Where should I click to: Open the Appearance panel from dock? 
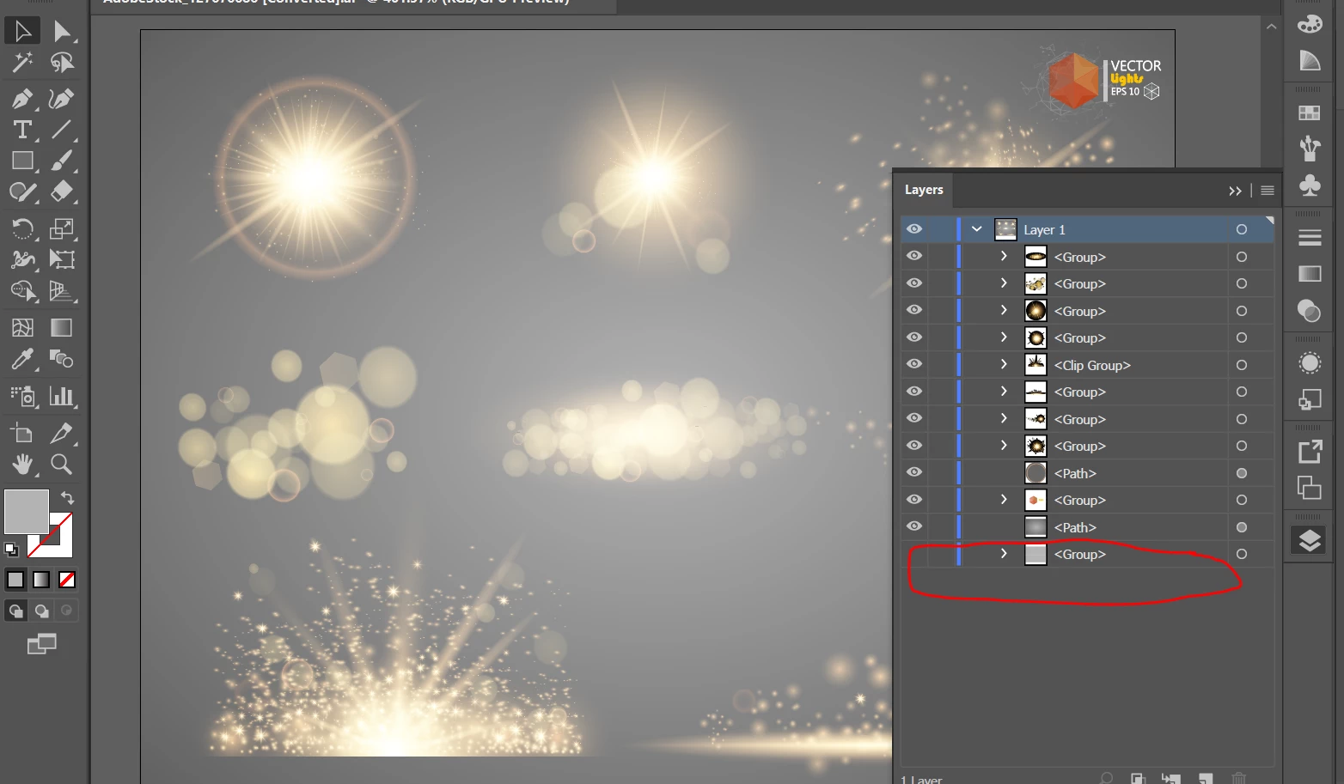point(1310,363)
